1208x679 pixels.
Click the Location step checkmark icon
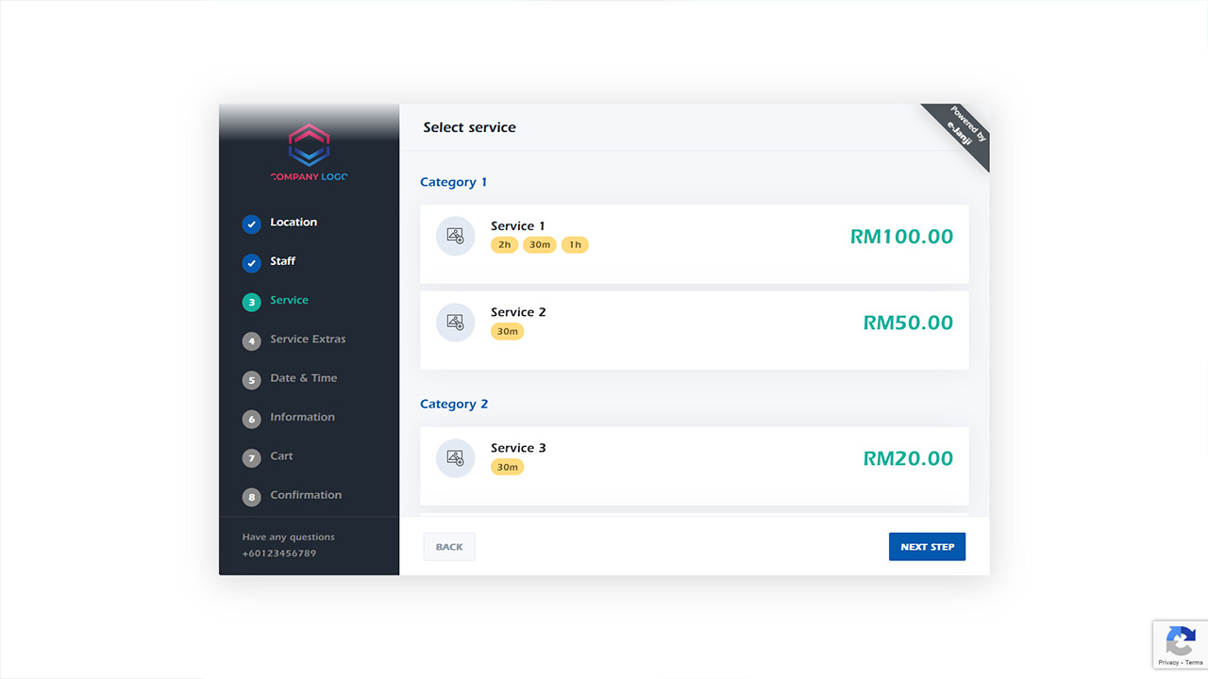click(x=251, y=224)
